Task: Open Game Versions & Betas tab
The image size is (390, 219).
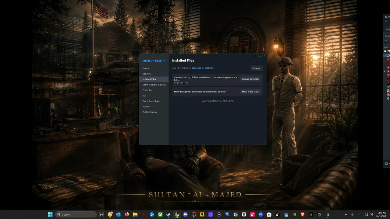Action: coord(154,85)
